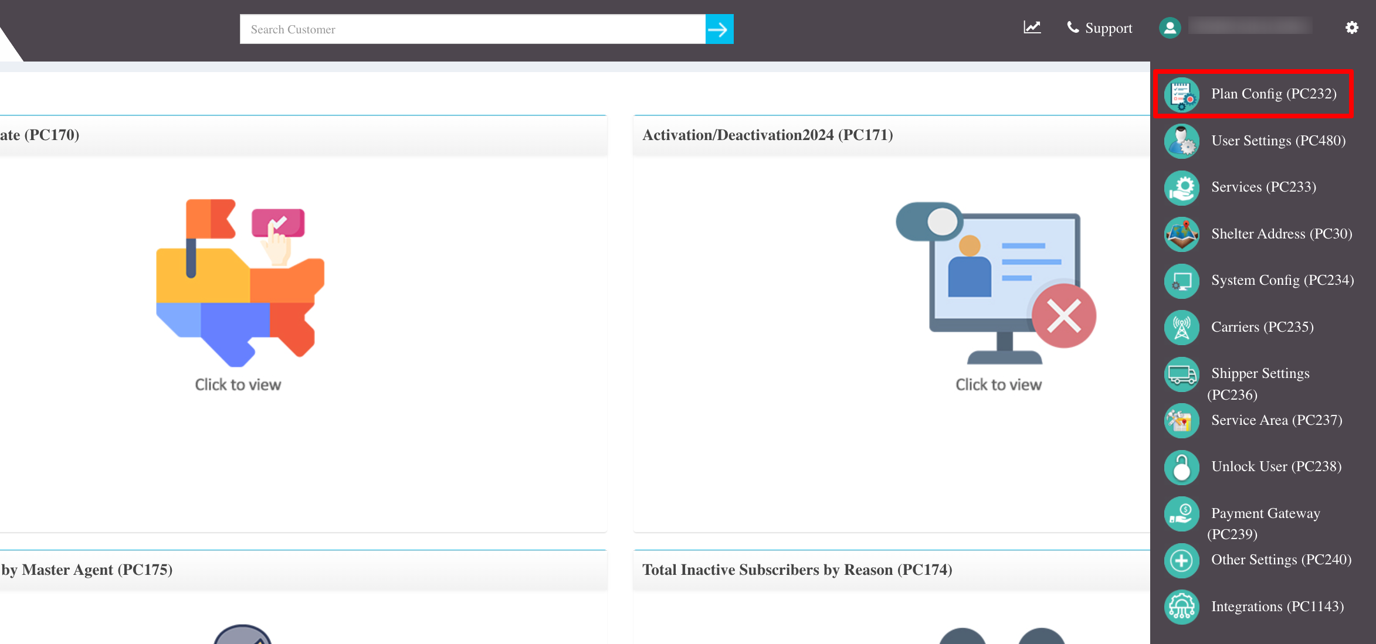Viewport: 1376px width, 644px height.
Task: Click the Shelter Address (PC30) map icon
Action: 1181,234
